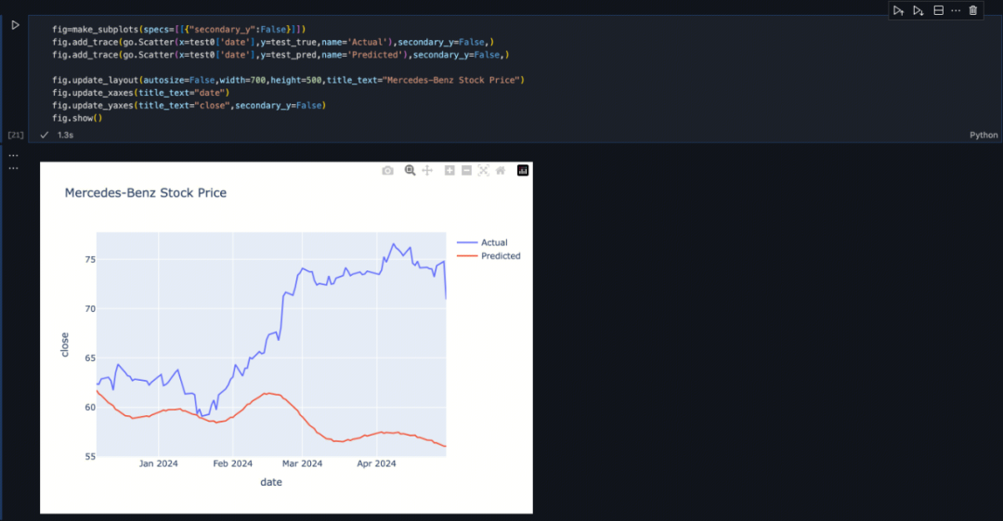Delete the cell with the trash icon
The width and height of the screenshot is (1003, 521).
(x=973, y=10)
